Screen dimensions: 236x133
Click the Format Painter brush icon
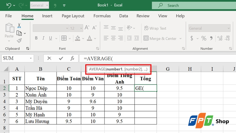[x=19, y=40]
